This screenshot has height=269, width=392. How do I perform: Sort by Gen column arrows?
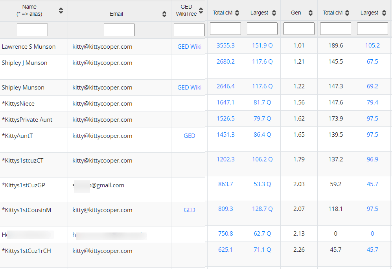click(x=311, y=13)
